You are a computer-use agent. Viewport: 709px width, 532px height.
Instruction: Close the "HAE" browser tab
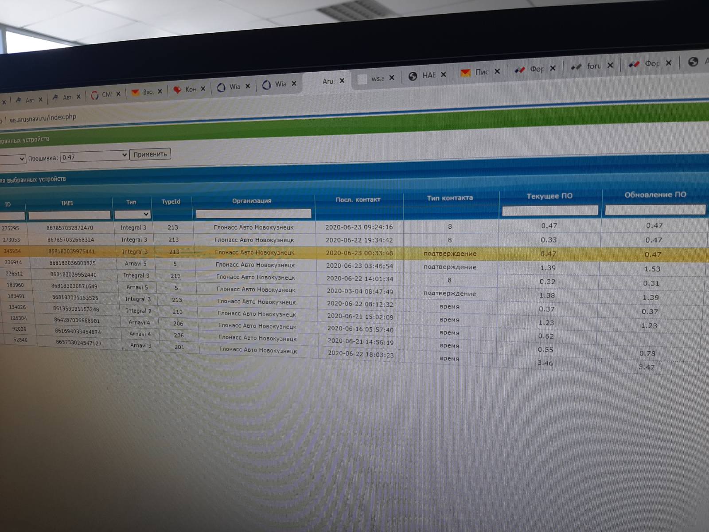[x=443, y=74]
